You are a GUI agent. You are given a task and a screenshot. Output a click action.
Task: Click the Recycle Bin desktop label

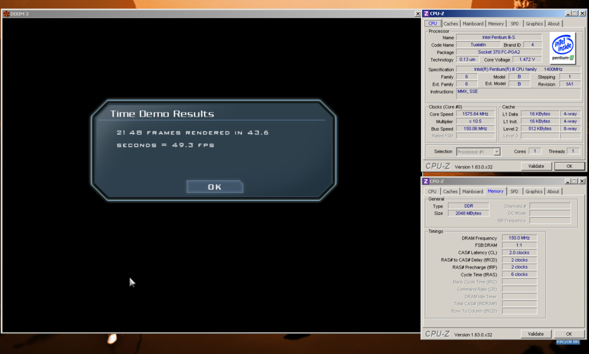[568, 341]
